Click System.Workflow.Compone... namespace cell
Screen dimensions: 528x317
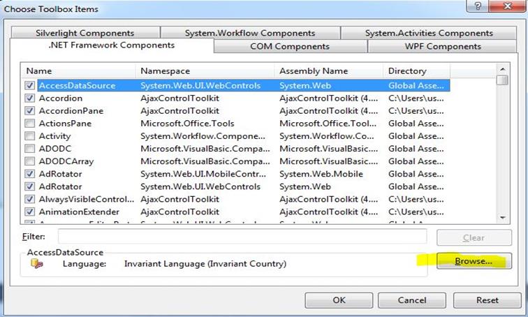click(203, 136)
